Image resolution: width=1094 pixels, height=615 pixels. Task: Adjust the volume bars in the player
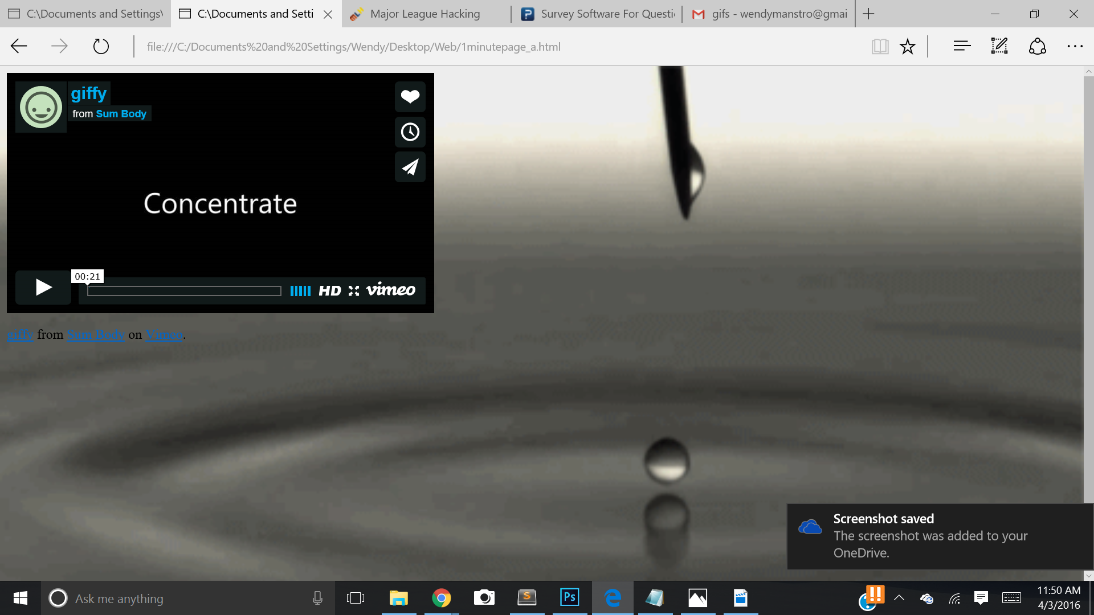click(x=300, y=291)
